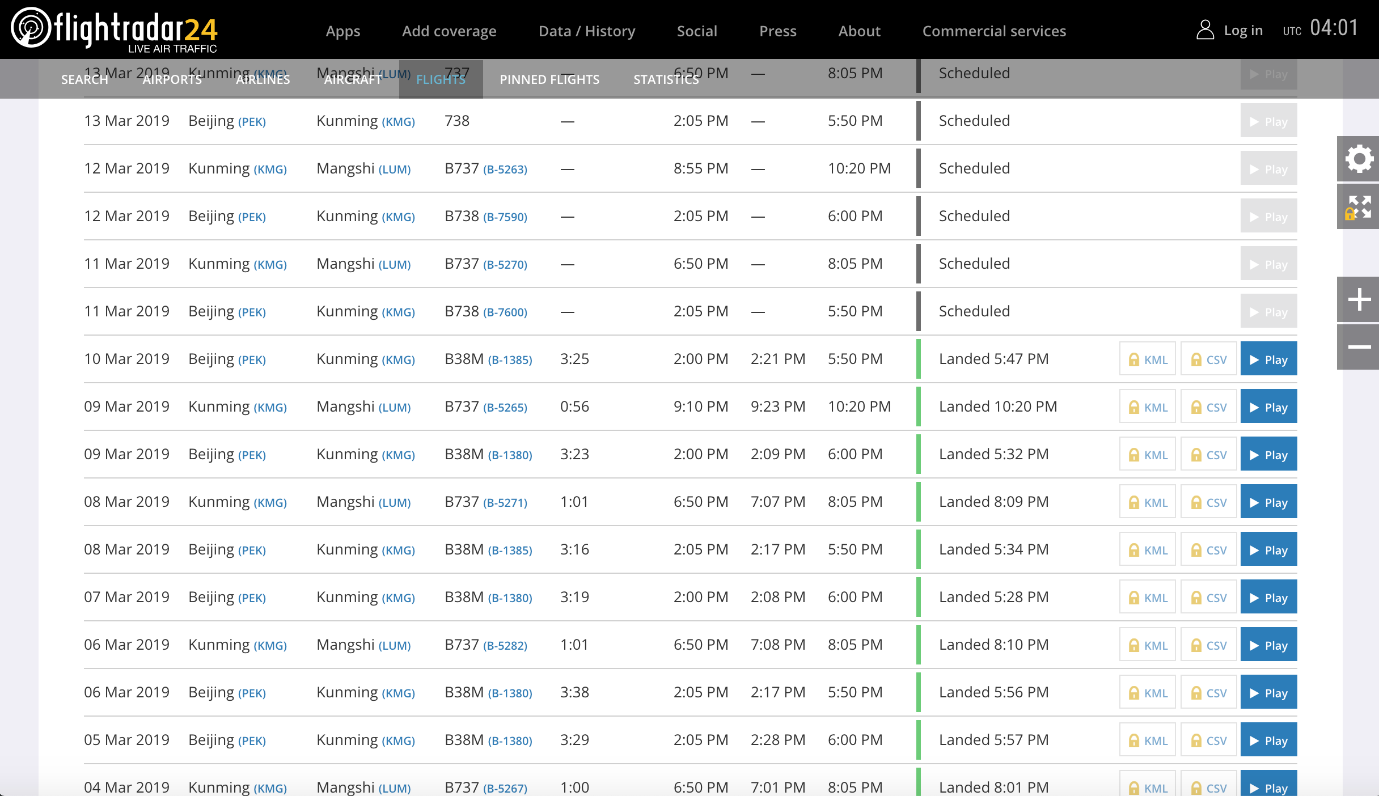
Task: Click the minus zoom-out icon
Action: pos(1359,346)
